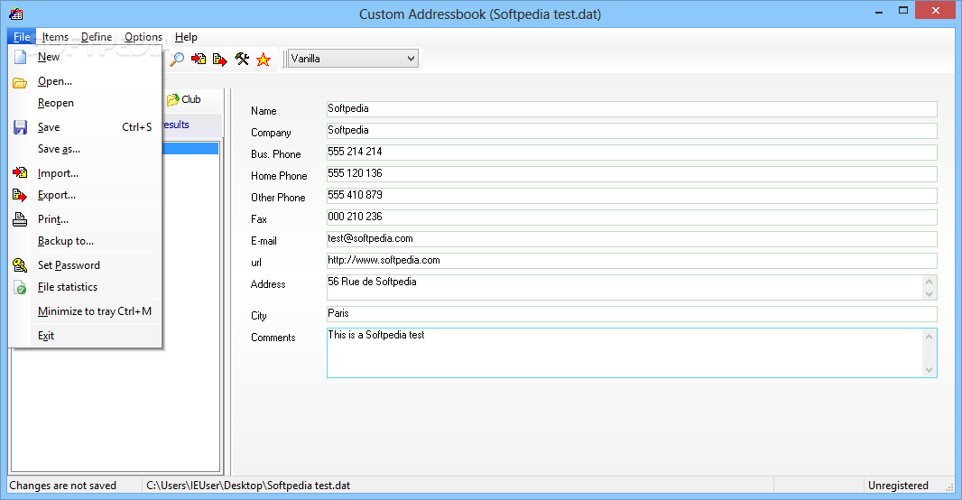962x500 pixels.
Task: Click the Fax number field
Action: tap(632, 218)
